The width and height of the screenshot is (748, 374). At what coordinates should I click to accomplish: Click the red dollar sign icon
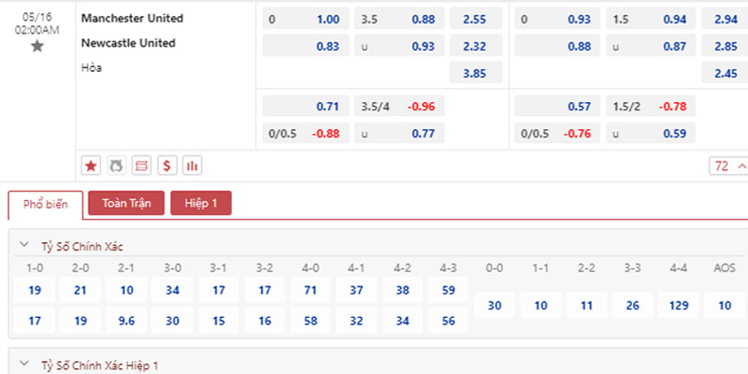tap(167, 166)
